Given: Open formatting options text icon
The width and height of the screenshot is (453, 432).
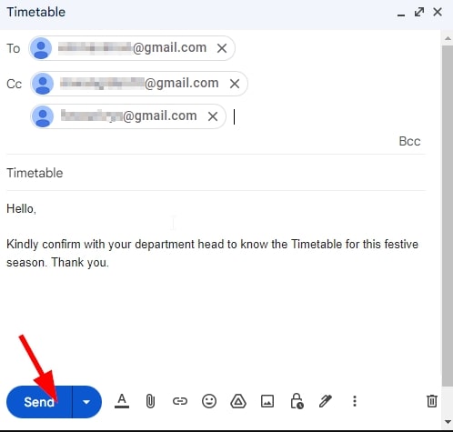Looking at the screenshot, I should 122,401.
